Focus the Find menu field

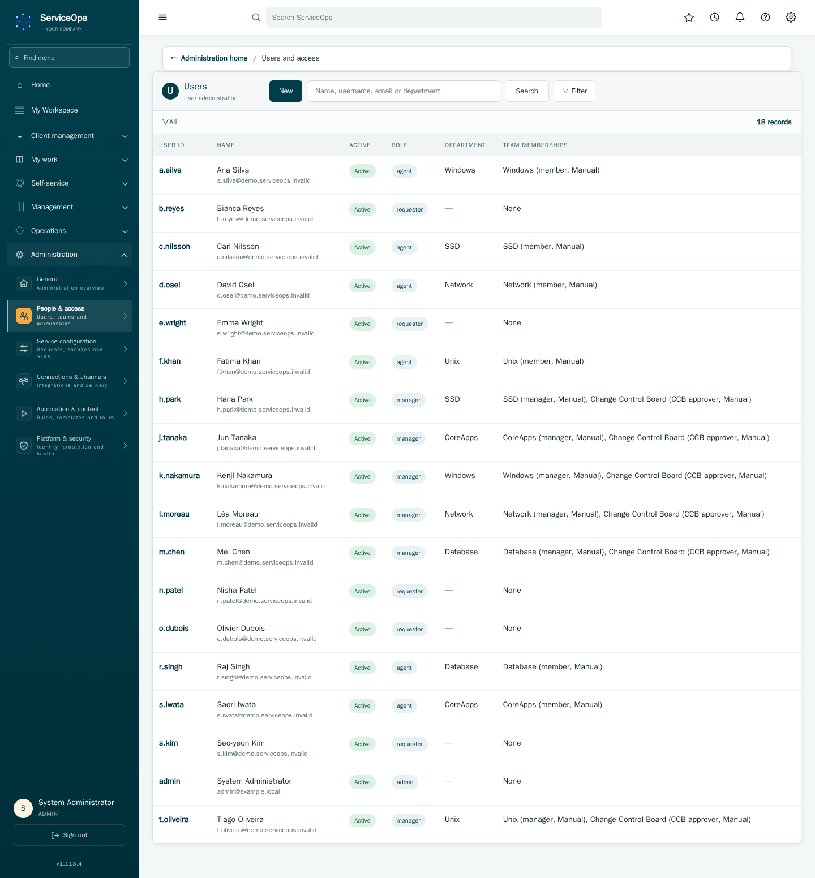(x=69, y=58)
